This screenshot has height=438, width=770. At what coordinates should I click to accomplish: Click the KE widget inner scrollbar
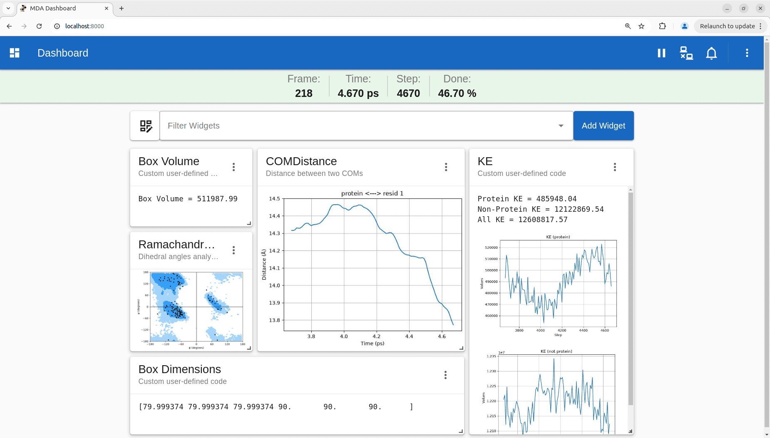631,299
